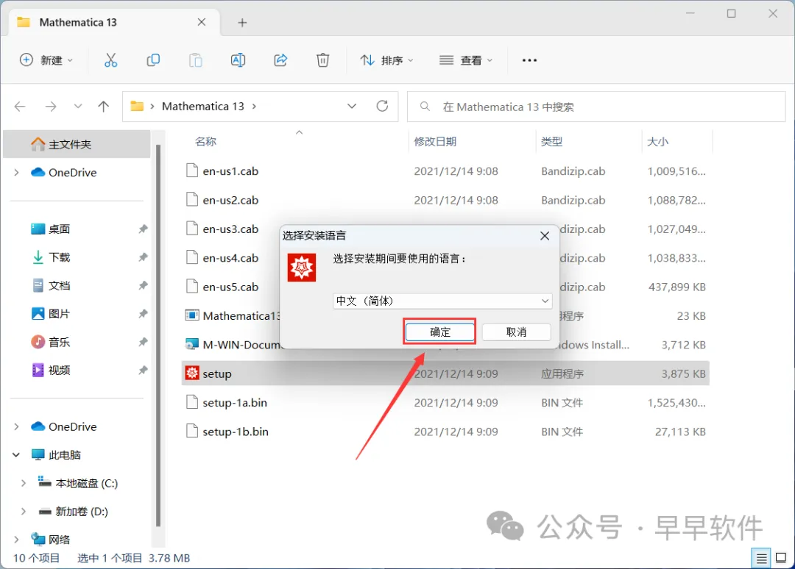
Task: Click the Share icon in toolbar
Action: [280, 60]
